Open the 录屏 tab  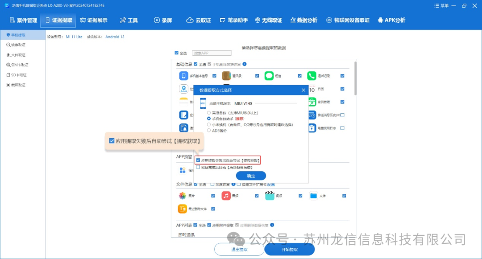click(x=163, y=20)
